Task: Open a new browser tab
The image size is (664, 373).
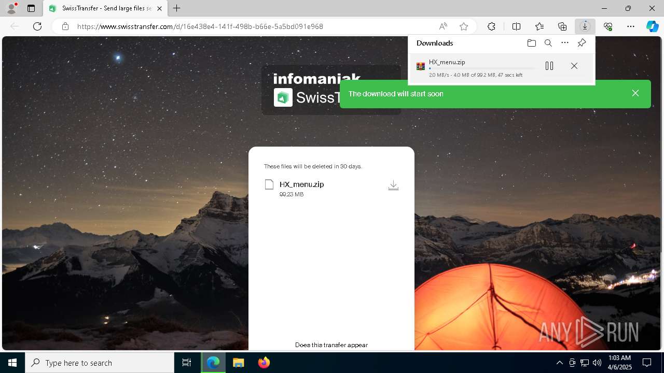Action: coord(177,8)
